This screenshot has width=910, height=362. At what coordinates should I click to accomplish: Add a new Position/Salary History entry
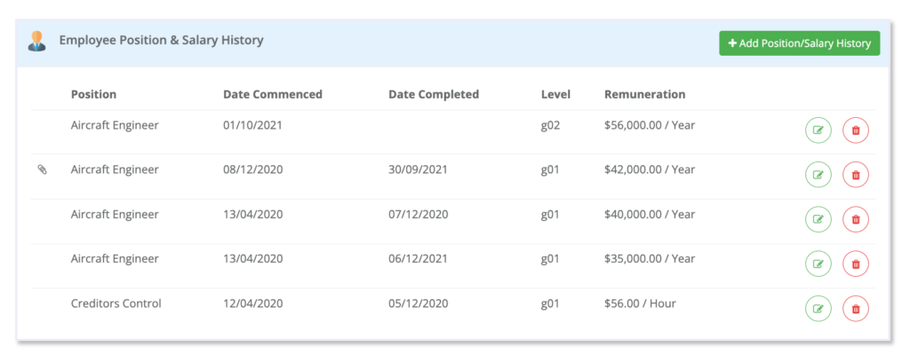tap(799, 43)
